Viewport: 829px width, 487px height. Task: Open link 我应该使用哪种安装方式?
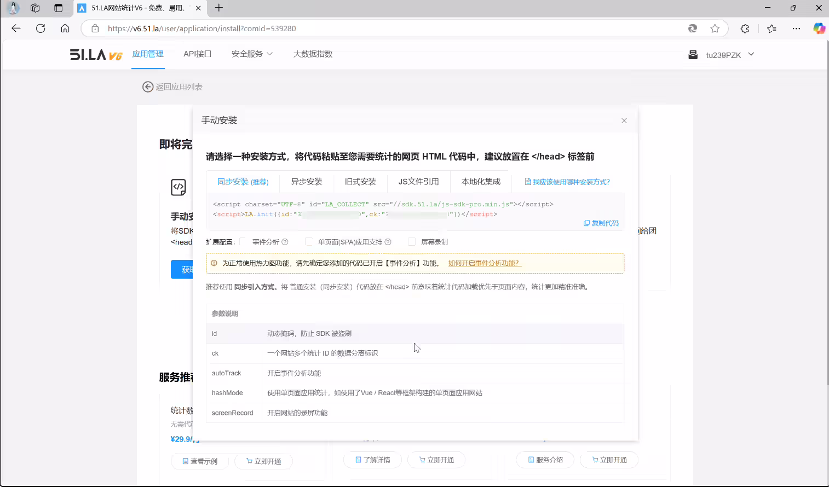567,182
